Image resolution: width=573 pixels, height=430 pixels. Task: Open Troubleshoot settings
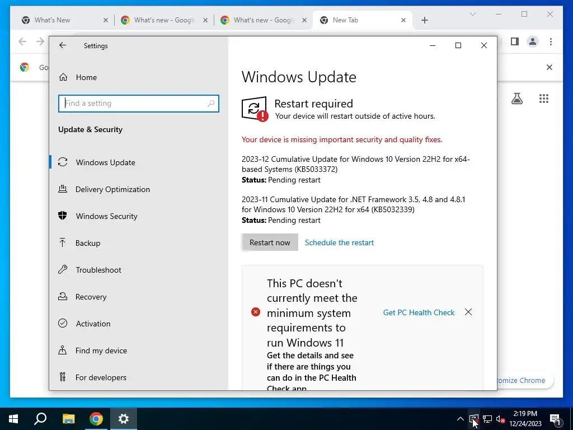(139, 270)
